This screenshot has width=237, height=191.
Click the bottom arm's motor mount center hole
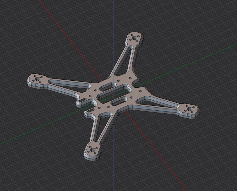(x=92, y=150)
